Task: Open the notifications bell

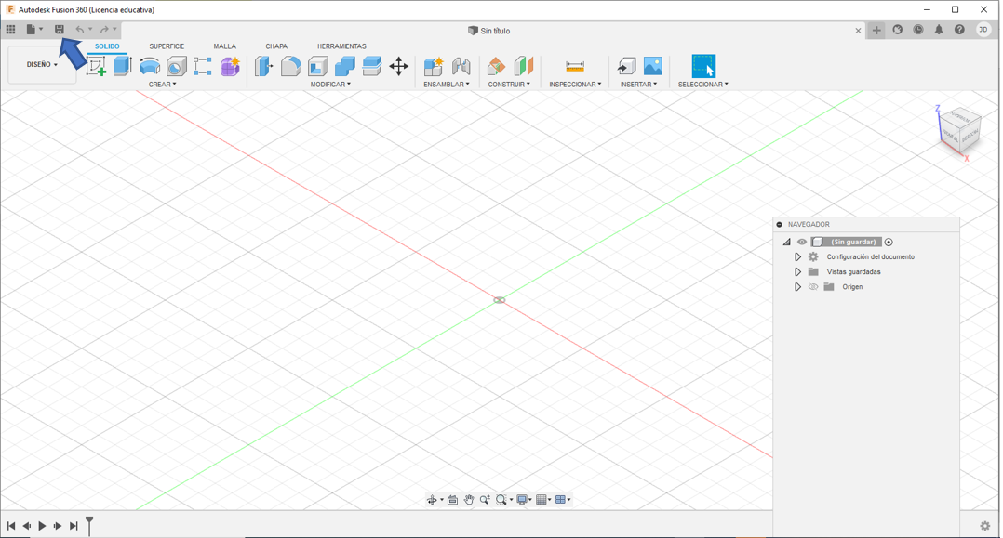Action: [x=939, y=30]
